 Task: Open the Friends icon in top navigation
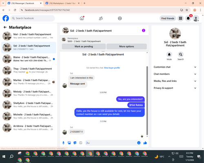(x=101, y=18)
